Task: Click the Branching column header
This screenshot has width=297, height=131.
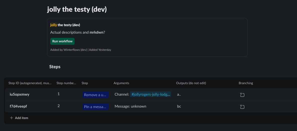Action: [x=246, y=83]
